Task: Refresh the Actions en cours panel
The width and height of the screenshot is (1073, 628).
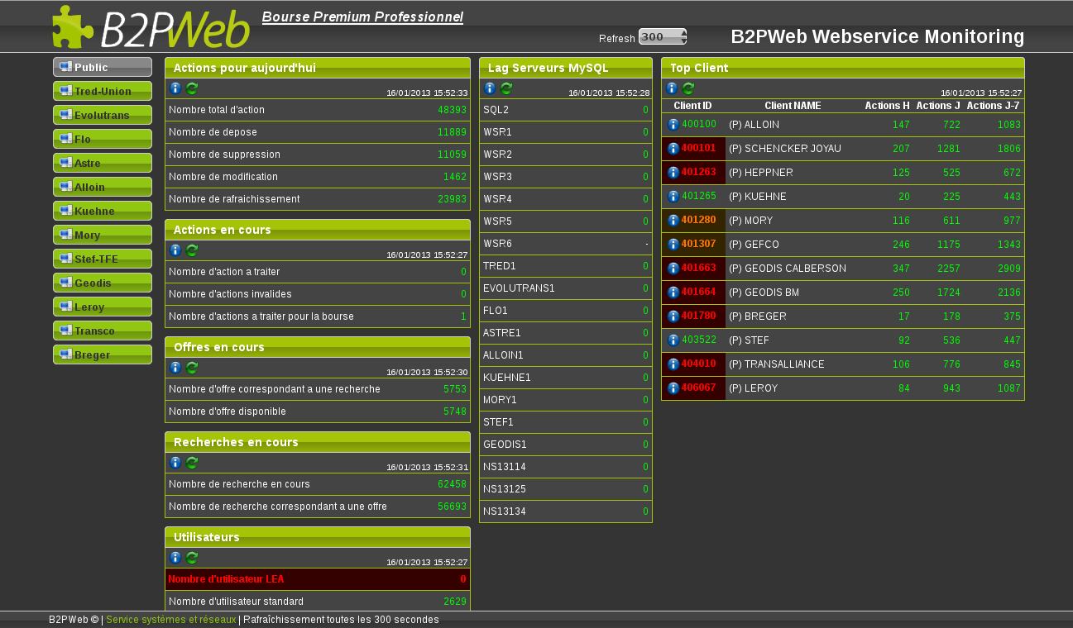Action: click(192, 250)
